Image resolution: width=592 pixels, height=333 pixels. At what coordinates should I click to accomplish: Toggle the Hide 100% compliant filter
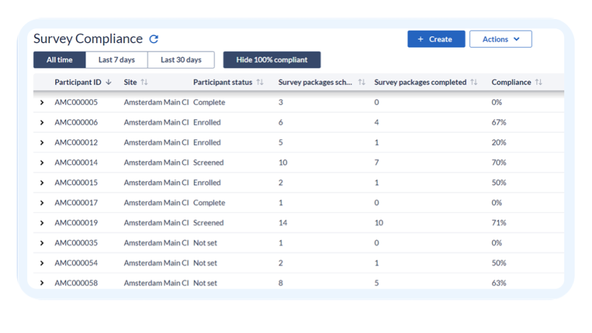(x=271, y=60)
